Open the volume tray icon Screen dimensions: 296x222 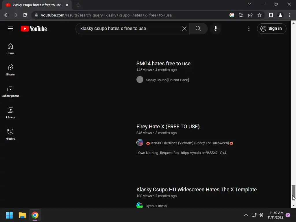261,215
